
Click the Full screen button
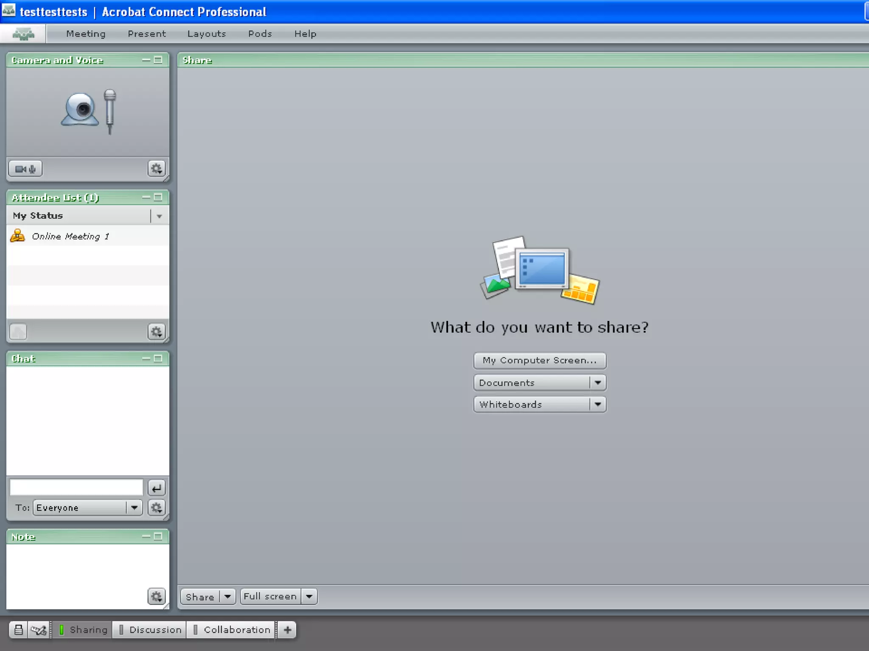point(270,597)
